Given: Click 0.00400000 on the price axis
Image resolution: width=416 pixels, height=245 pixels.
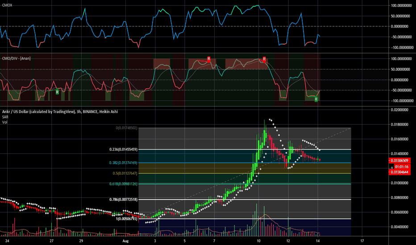Looking at the screenshot, I should [x=399, y=227].
